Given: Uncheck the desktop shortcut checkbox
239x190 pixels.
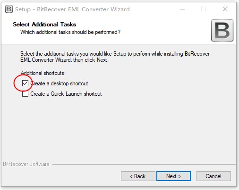Looking at the screenshot, I should [x=25, y=83].
